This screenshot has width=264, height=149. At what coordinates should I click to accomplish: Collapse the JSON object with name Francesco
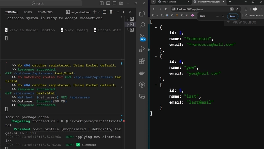pyautogui.click(x=156, y=27)
